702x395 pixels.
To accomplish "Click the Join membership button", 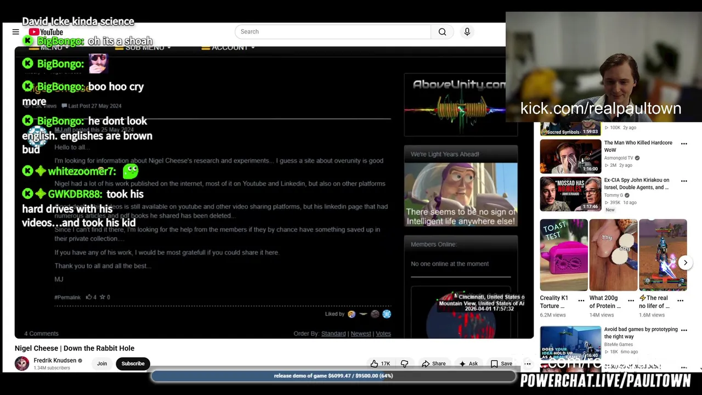I will (102, 364).
